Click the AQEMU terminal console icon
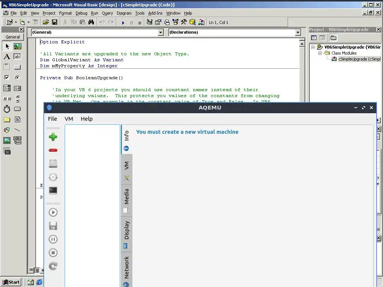383x287 pixels. (x=53, y=190)
